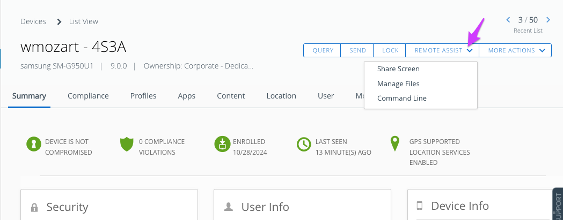Choose Share Screen from the menu
Image resolution: width=563 pixels, height=220 pixels.
pyautogui.click(x=398, y=69)
